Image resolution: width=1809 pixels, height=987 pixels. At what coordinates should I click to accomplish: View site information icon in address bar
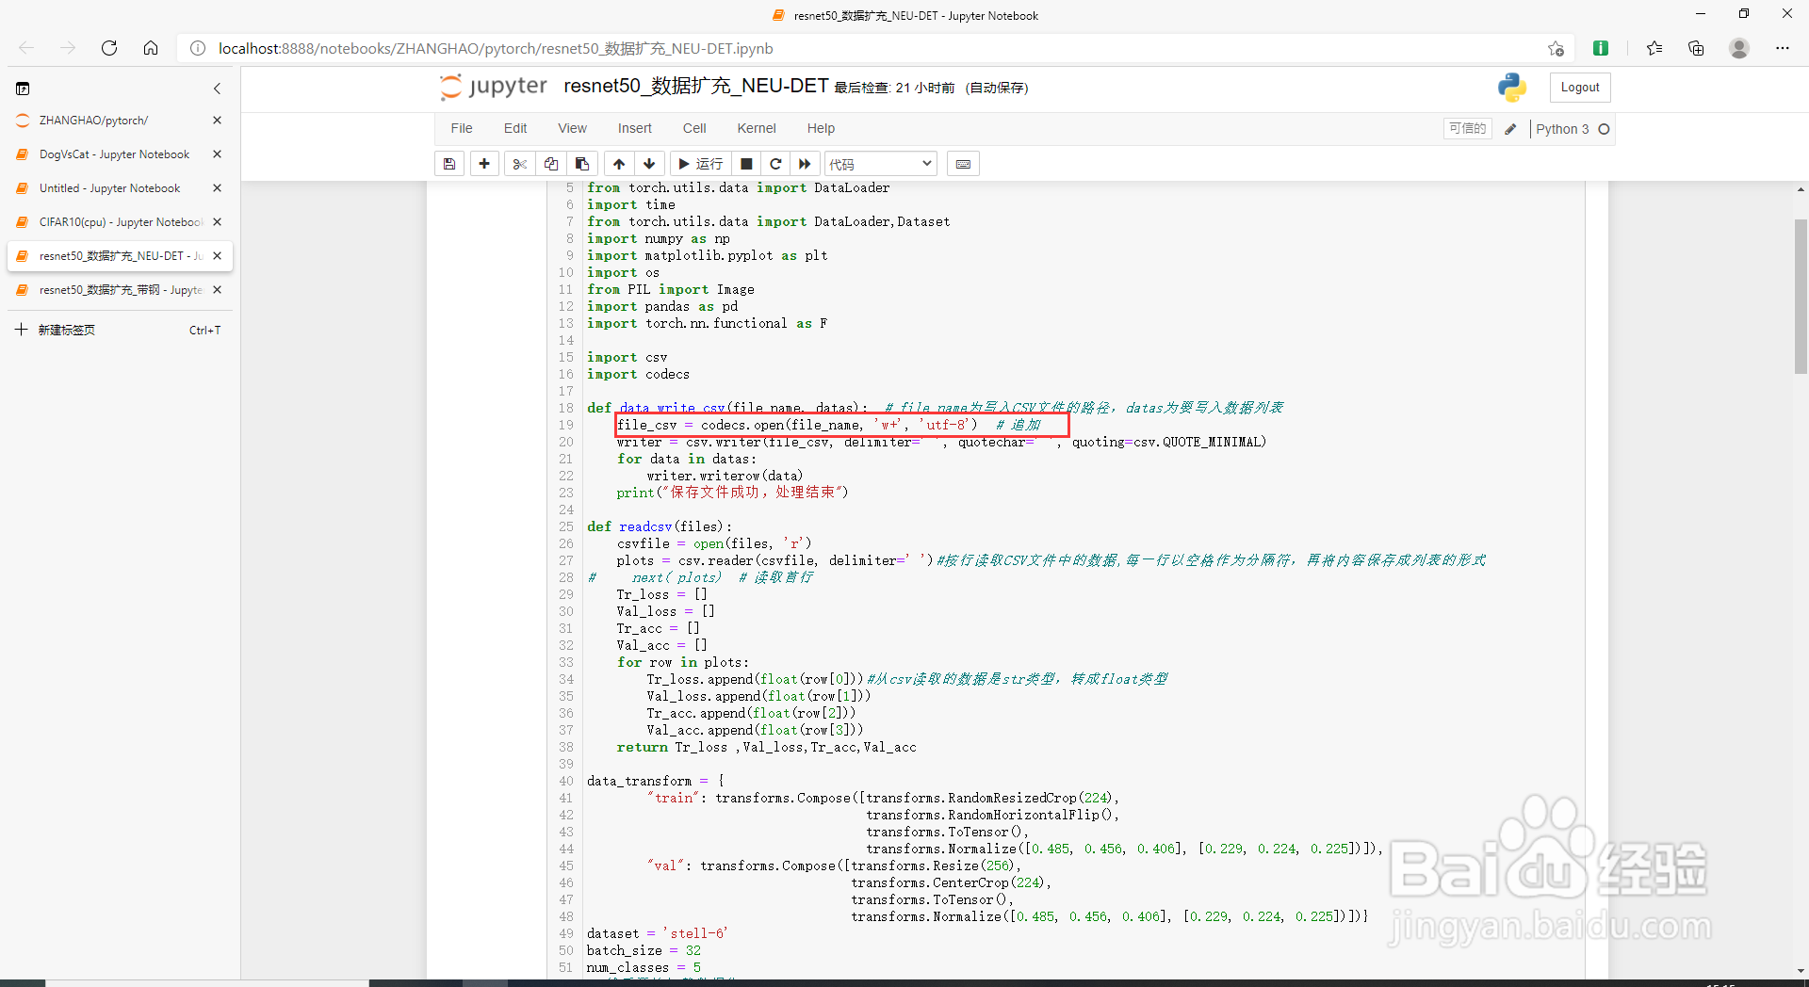pos(198,48)
